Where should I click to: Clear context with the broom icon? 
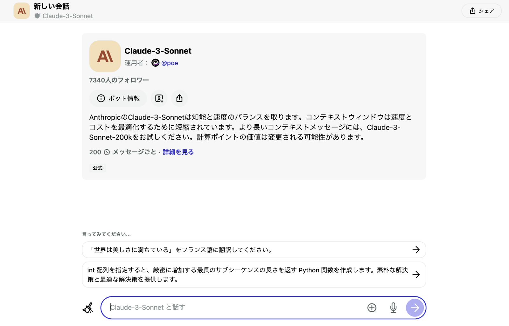(88, 308)
